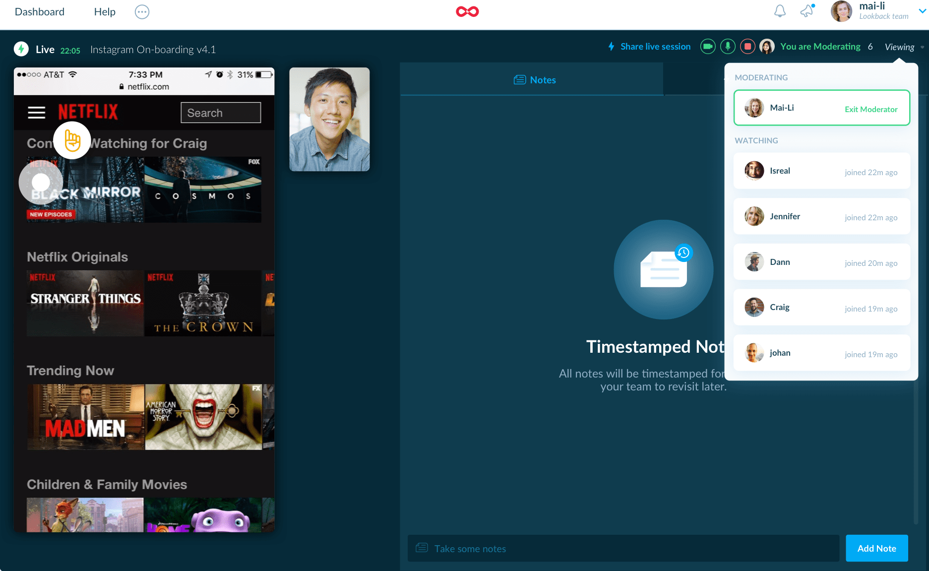Open the Netflix hamburger menu
Screen dimensions: 929x571
coord(36,113)
